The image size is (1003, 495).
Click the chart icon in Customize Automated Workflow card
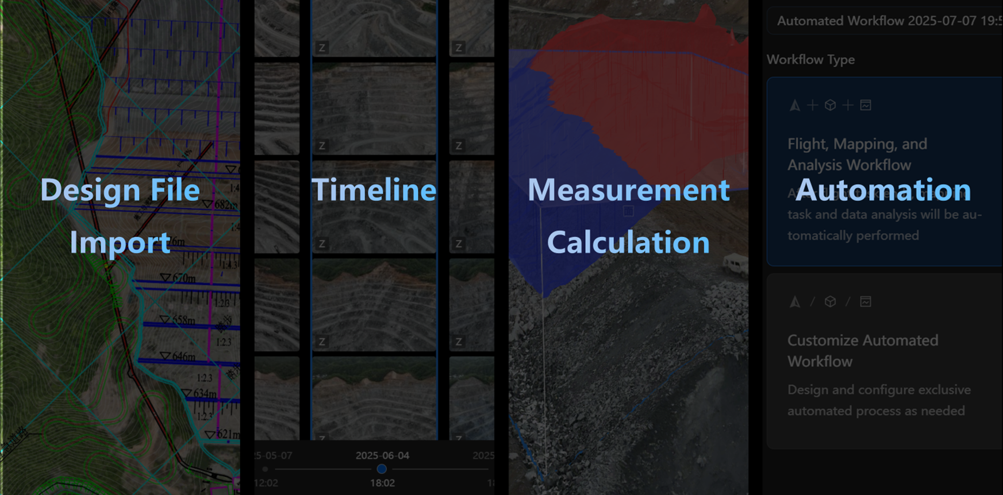click(x=866, y=302)
